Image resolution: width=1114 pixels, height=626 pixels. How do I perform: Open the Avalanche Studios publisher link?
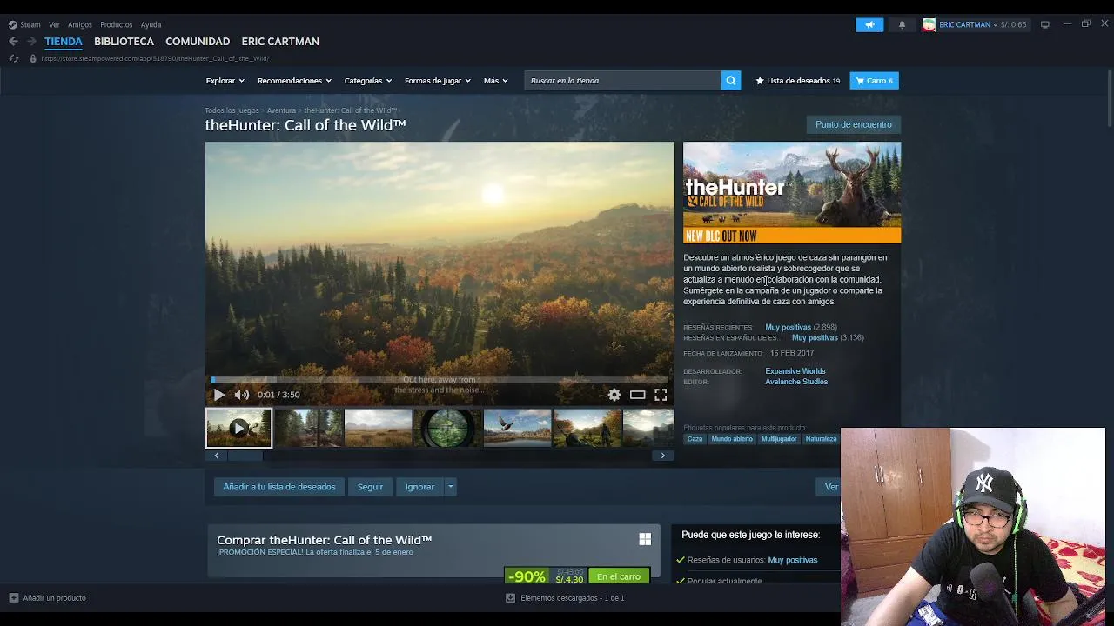point(796,382)
